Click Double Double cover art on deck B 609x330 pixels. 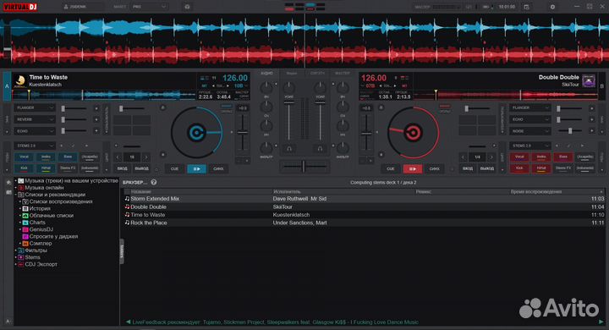(589, 81)
